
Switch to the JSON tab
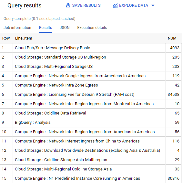click(x=65, y=28)
